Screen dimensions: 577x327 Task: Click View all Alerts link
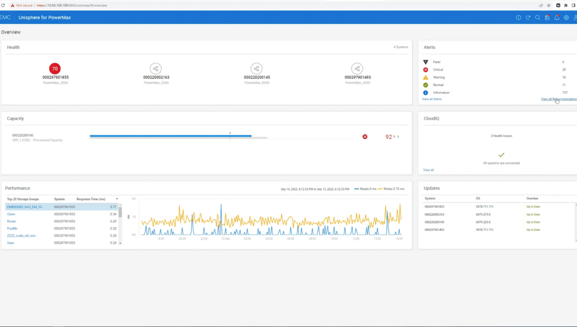click(432, 99)
